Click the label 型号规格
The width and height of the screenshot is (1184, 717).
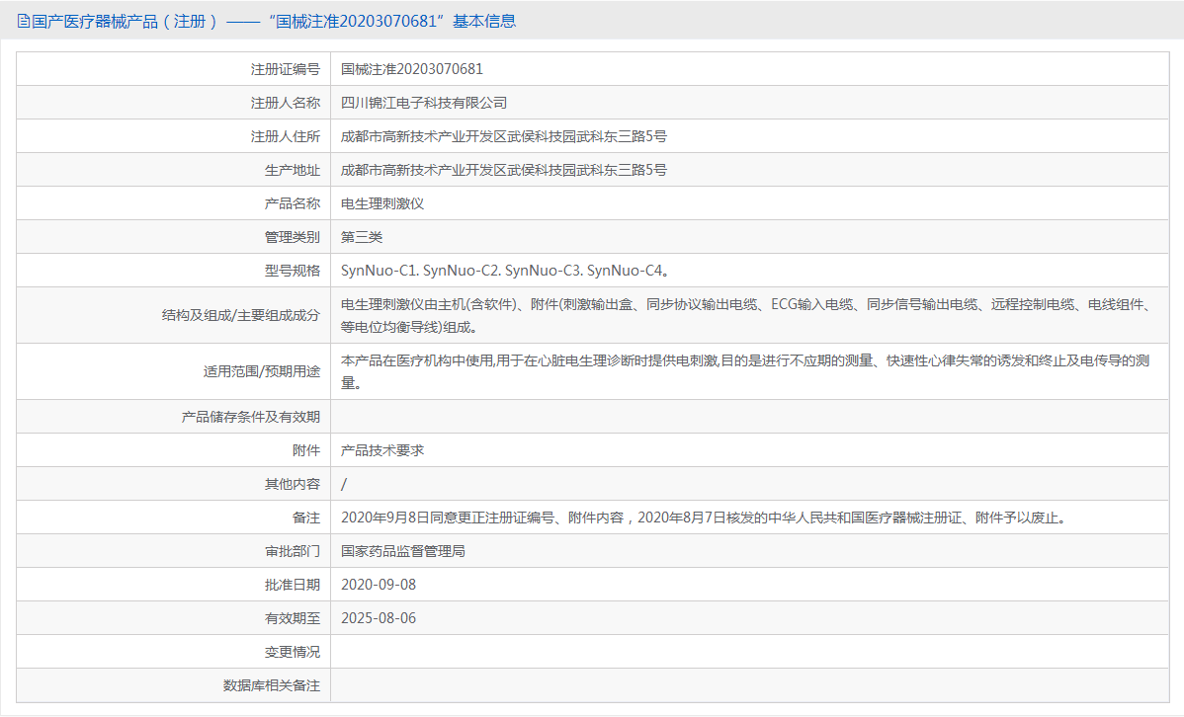tap(293, 271)
